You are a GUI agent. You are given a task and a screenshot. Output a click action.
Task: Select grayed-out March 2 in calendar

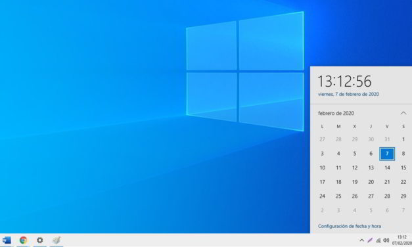pyautogui.click(x=322, y=210)
